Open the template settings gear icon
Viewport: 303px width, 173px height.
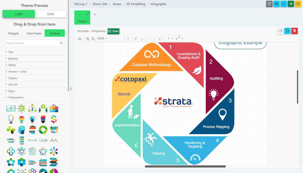coord(287,31)
